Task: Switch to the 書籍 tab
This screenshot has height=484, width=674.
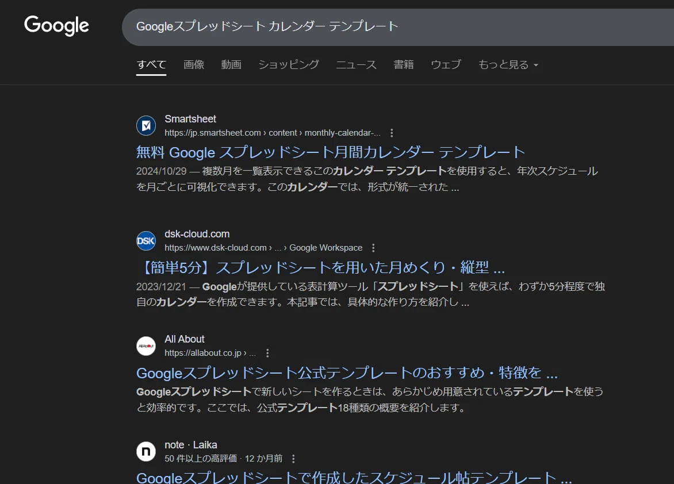Action: click(404, 64)
